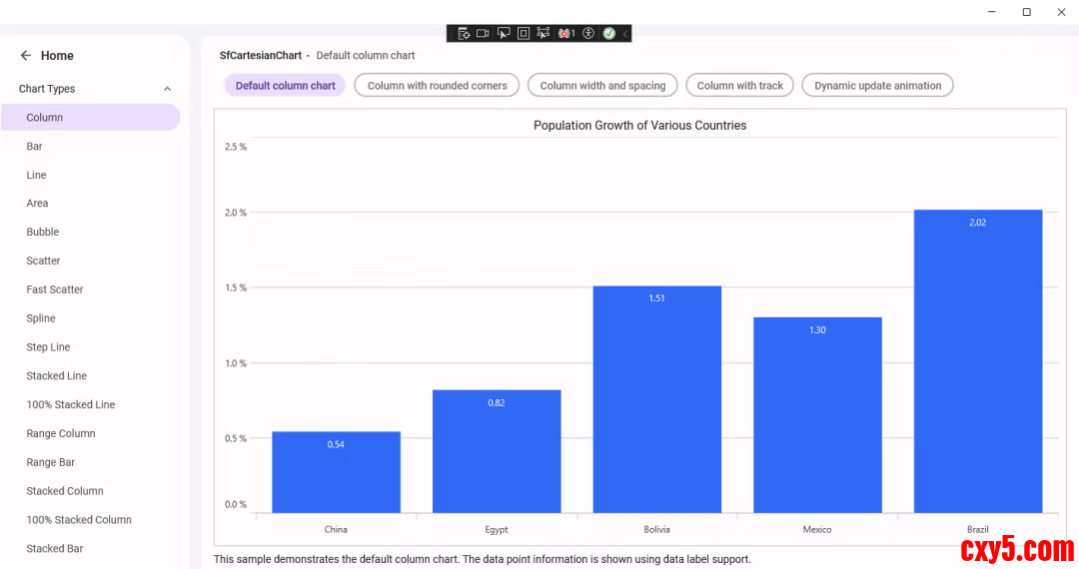Activate the Select Element pointer tool
Image resolution: width=1079 pixels, height=569 pixels.
pos(504,33)
